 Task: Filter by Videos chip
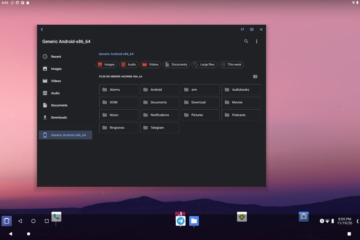coord(151,64)
